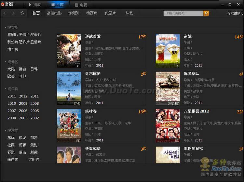This screenshot has height=182, width=244.
Task: Choose year 2007 filter
Action: tap(12, 111)
